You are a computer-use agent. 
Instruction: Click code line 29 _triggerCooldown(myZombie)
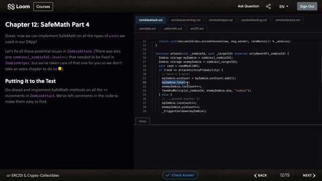(x=184, y=111)
